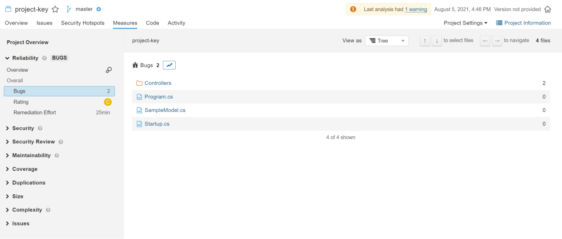Click the up arrow file selection button
Screen dimensions: 562x239
click(x=425, y=41)
